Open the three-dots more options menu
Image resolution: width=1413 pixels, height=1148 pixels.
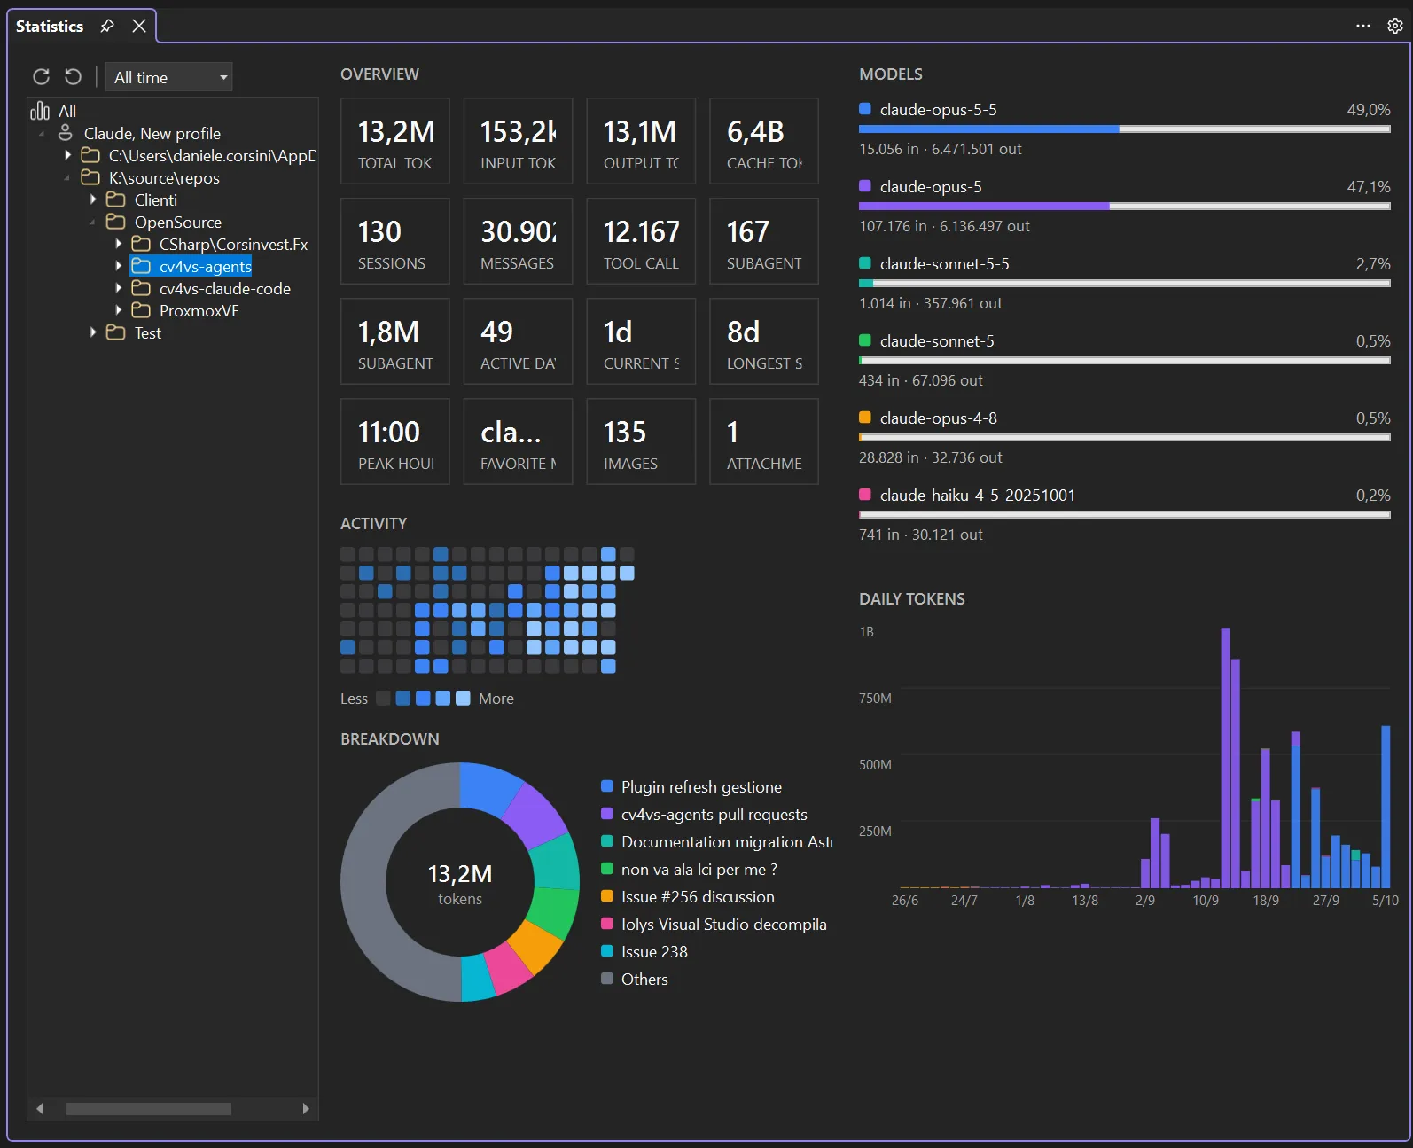click(x=1363, y=26)
